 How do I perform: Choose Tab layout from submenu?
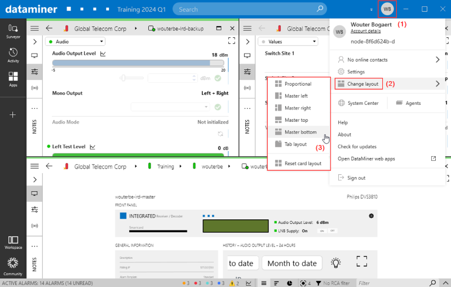pyautogui.click(x=295, y=144)
